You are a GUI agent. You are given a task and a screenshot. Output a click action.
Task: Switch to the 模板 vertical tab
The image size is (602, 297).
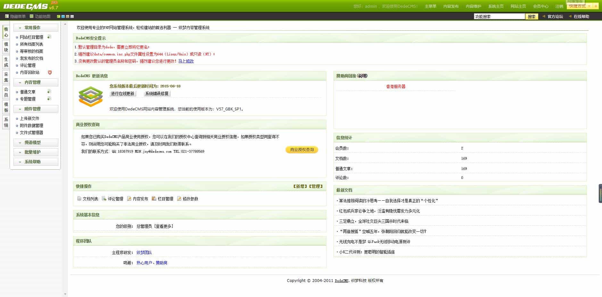(6, 107)
